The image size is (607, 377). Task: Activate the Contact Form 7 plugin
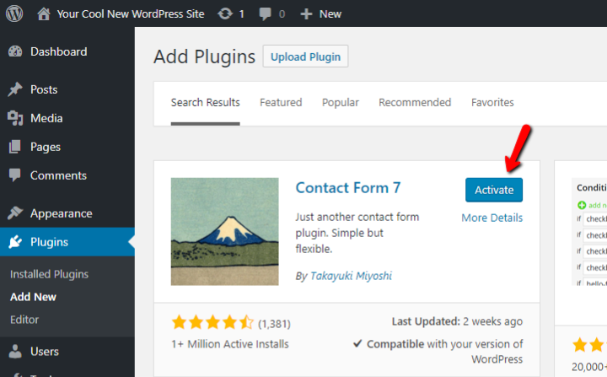click(x=494, y=190)
